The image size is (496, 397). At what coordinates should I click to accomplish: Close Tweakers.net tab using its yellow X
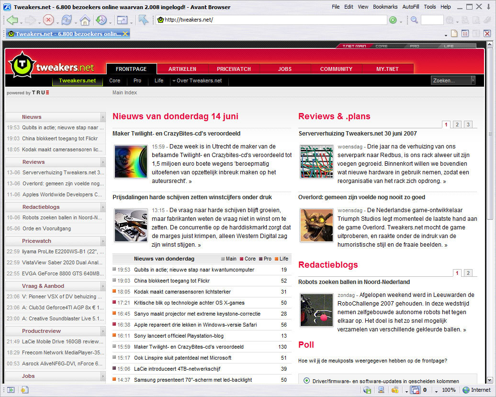[125, 34]
